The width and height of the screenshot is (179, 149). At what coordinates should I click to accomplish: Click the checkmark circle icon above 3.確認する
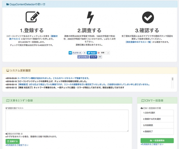click(x=148, y=17)
